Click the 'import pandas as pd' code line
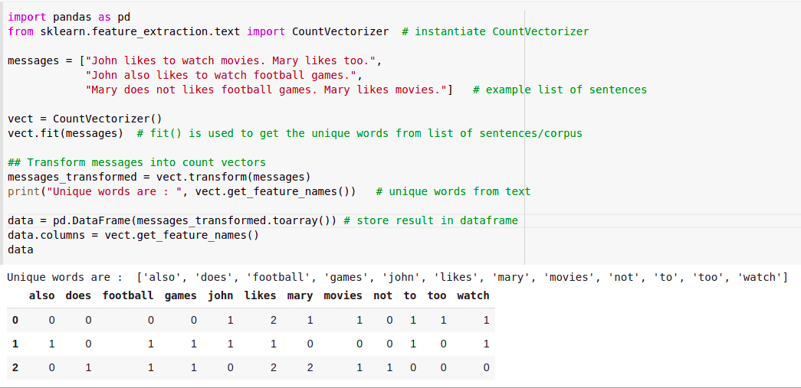This screenshot has height=388, width=801. pyautogui.click(x=69, y=18)
